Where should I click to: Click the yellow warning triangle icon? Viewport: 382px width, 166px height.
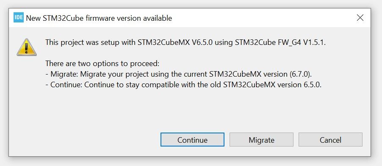[27, 47]
